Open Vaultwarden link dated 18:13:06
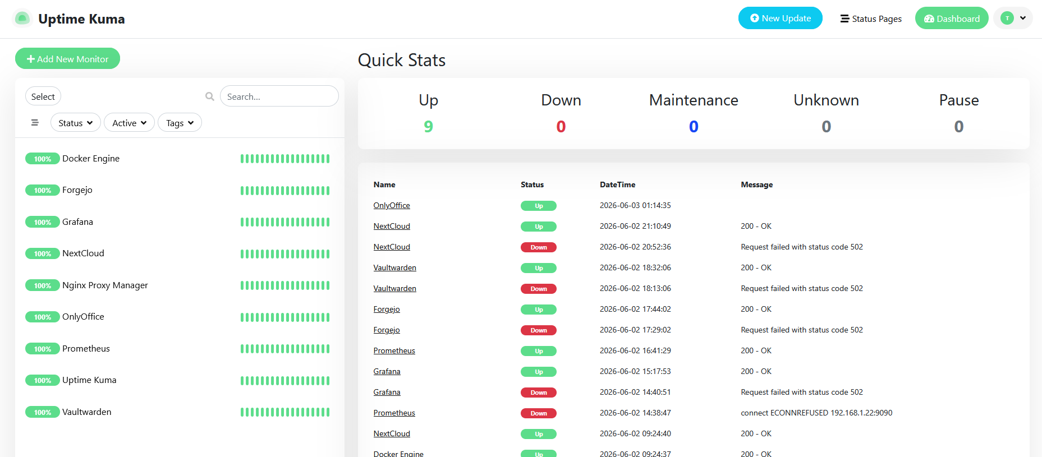The image size is (1042, 457). [x=395, y=288]
